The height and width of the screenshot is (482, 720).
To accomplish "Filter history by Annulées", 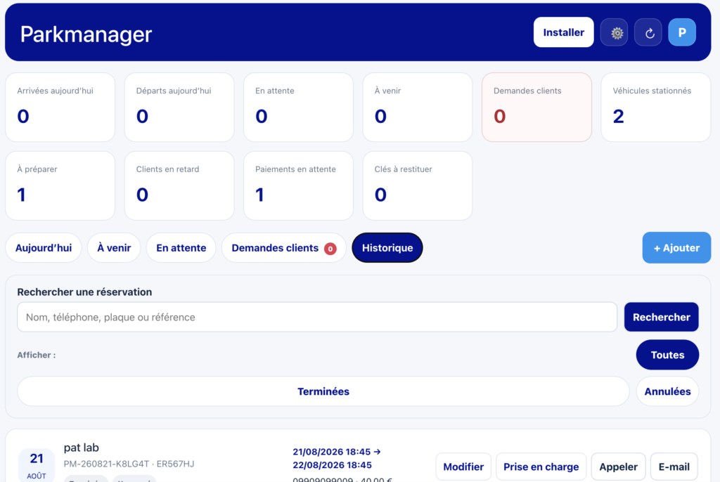I will [667, 391].
